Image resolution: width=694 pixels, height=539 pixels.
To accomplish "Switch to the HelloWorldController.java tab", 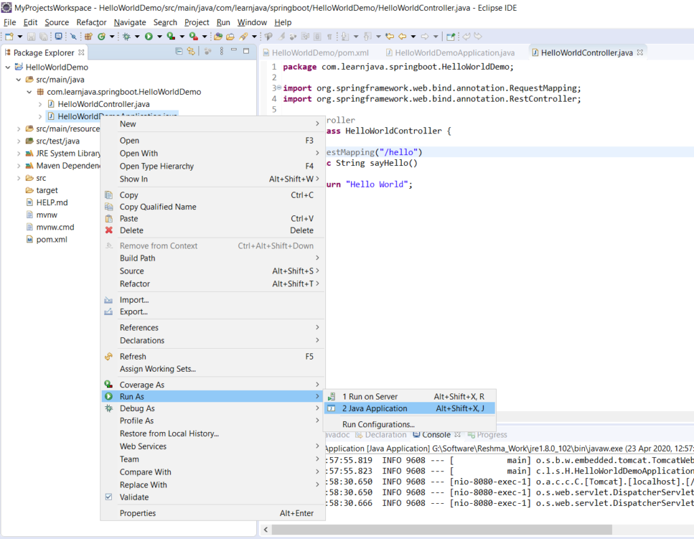I will pyautogui.click(x=587, y=51).
